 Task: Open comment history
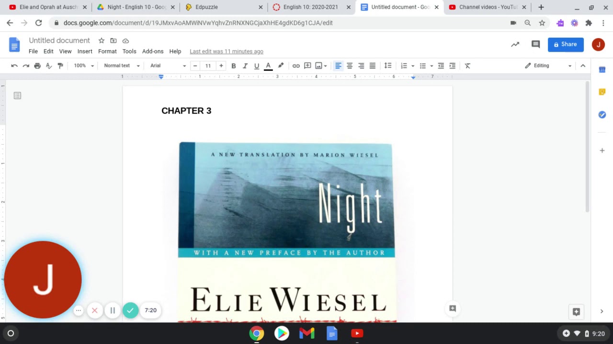(x=536, y=44)
